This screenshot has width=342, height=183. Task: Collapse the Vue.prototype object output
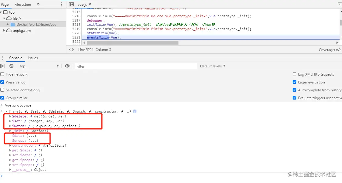click(6, 111)
